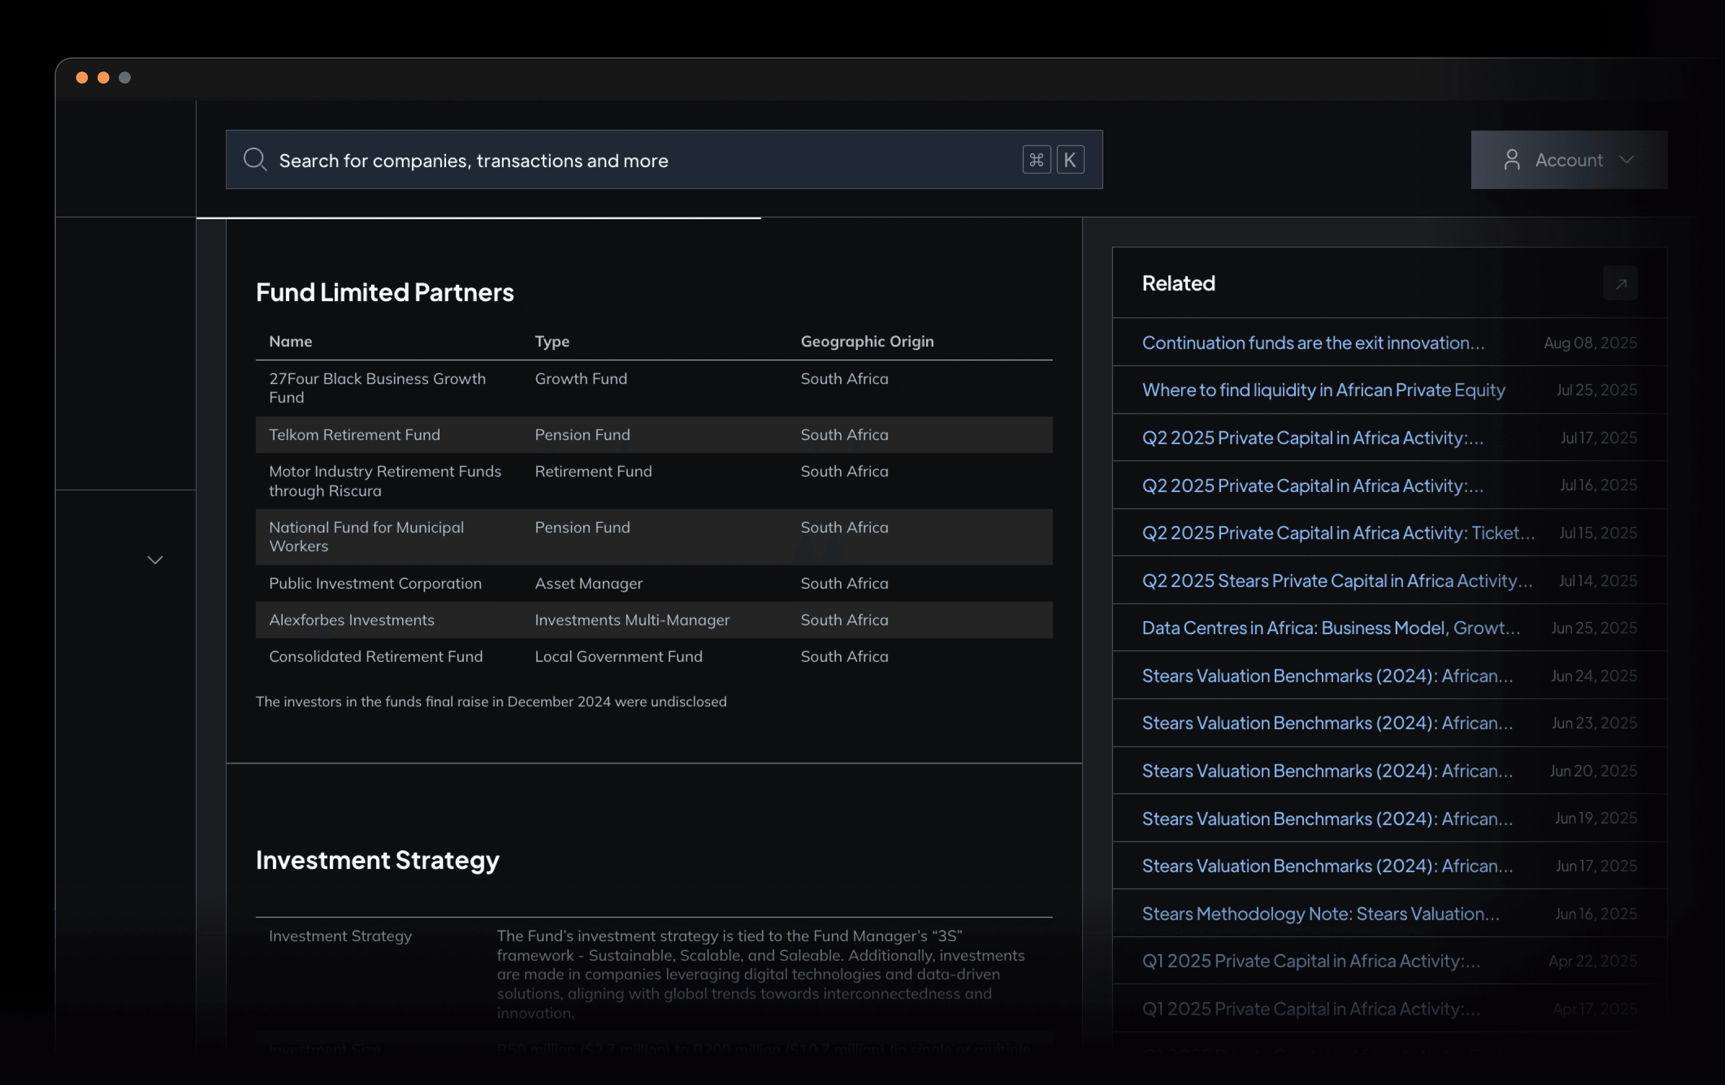
Task: Open Q2 2025 Private Capital article dated Jul 17
Action: (x=1313, y=438)
